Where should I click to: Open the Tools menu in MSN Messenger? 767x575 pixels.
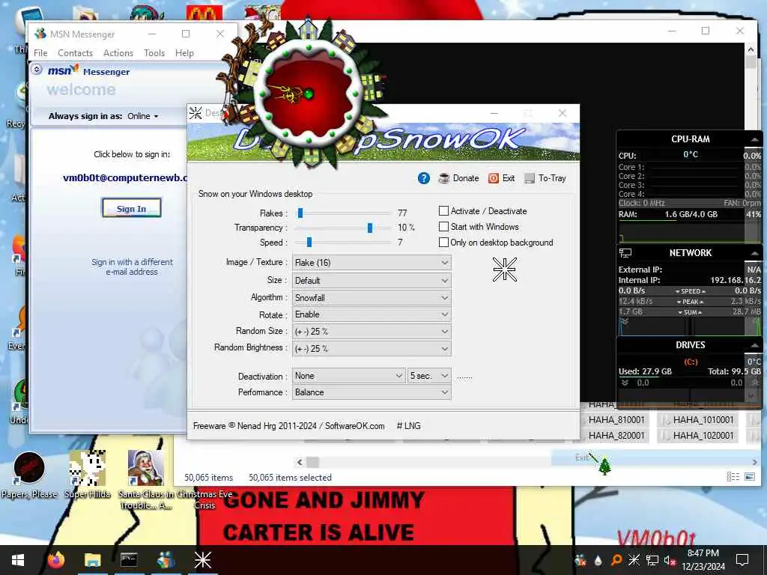(154, 53)
